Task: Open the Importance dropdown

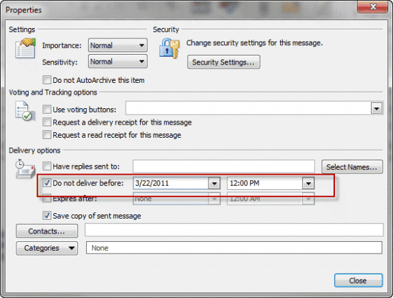Action: [118, 45]
